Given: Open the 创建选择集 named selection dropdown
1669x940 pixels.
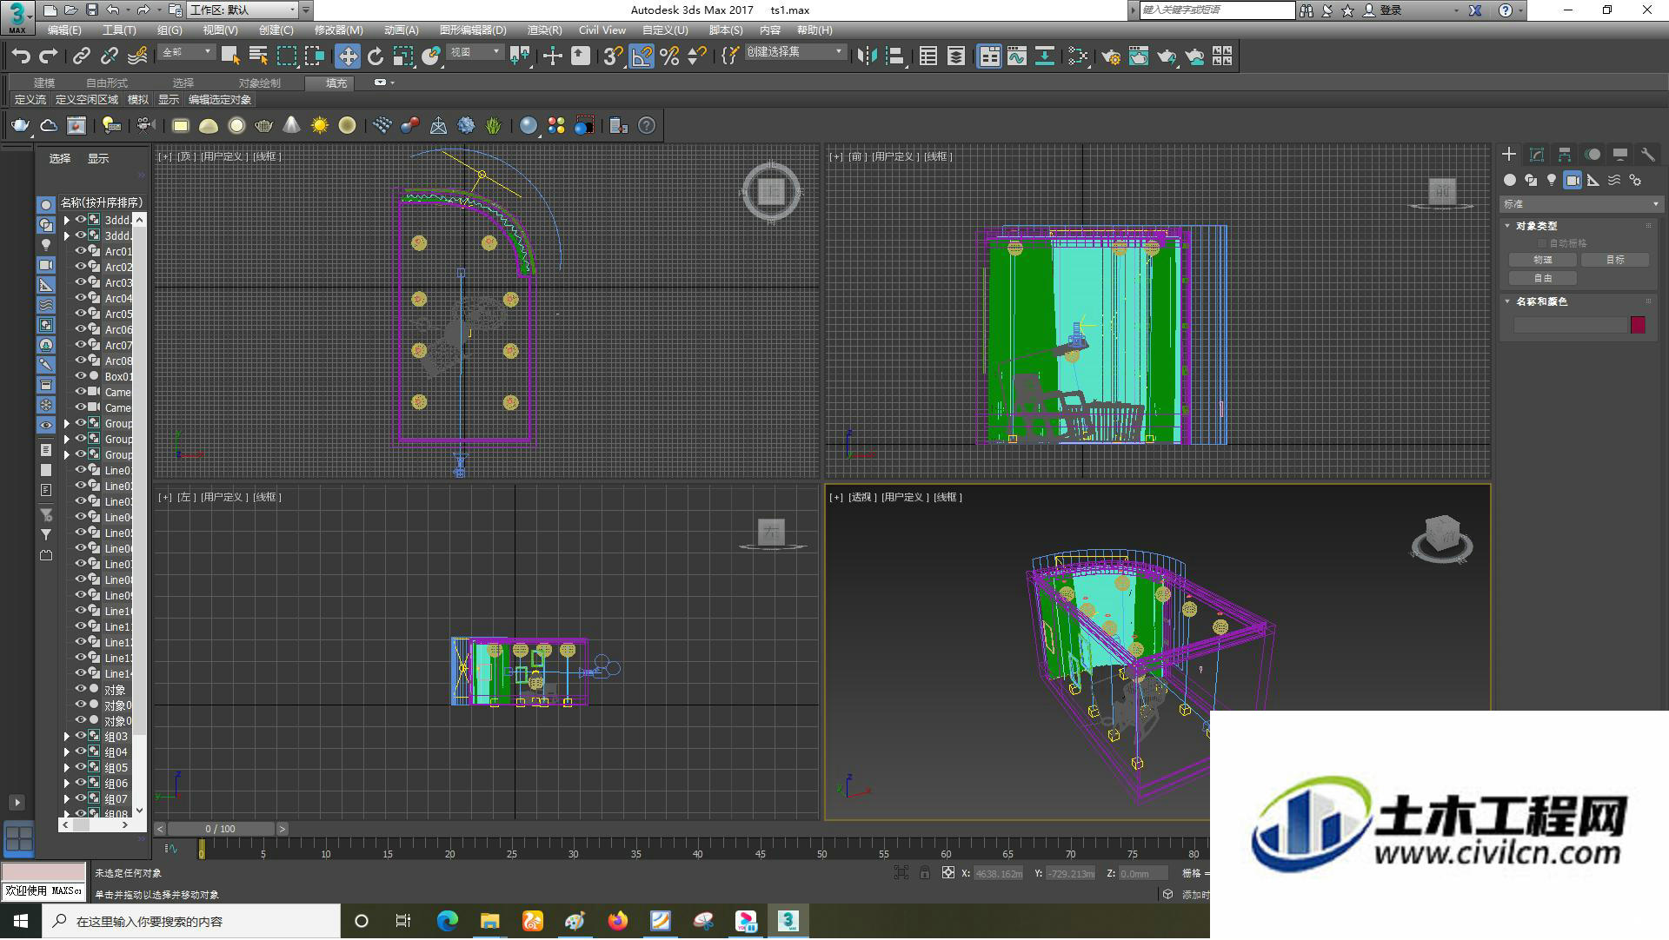Looking at the screenshot, I should point(795,52).
